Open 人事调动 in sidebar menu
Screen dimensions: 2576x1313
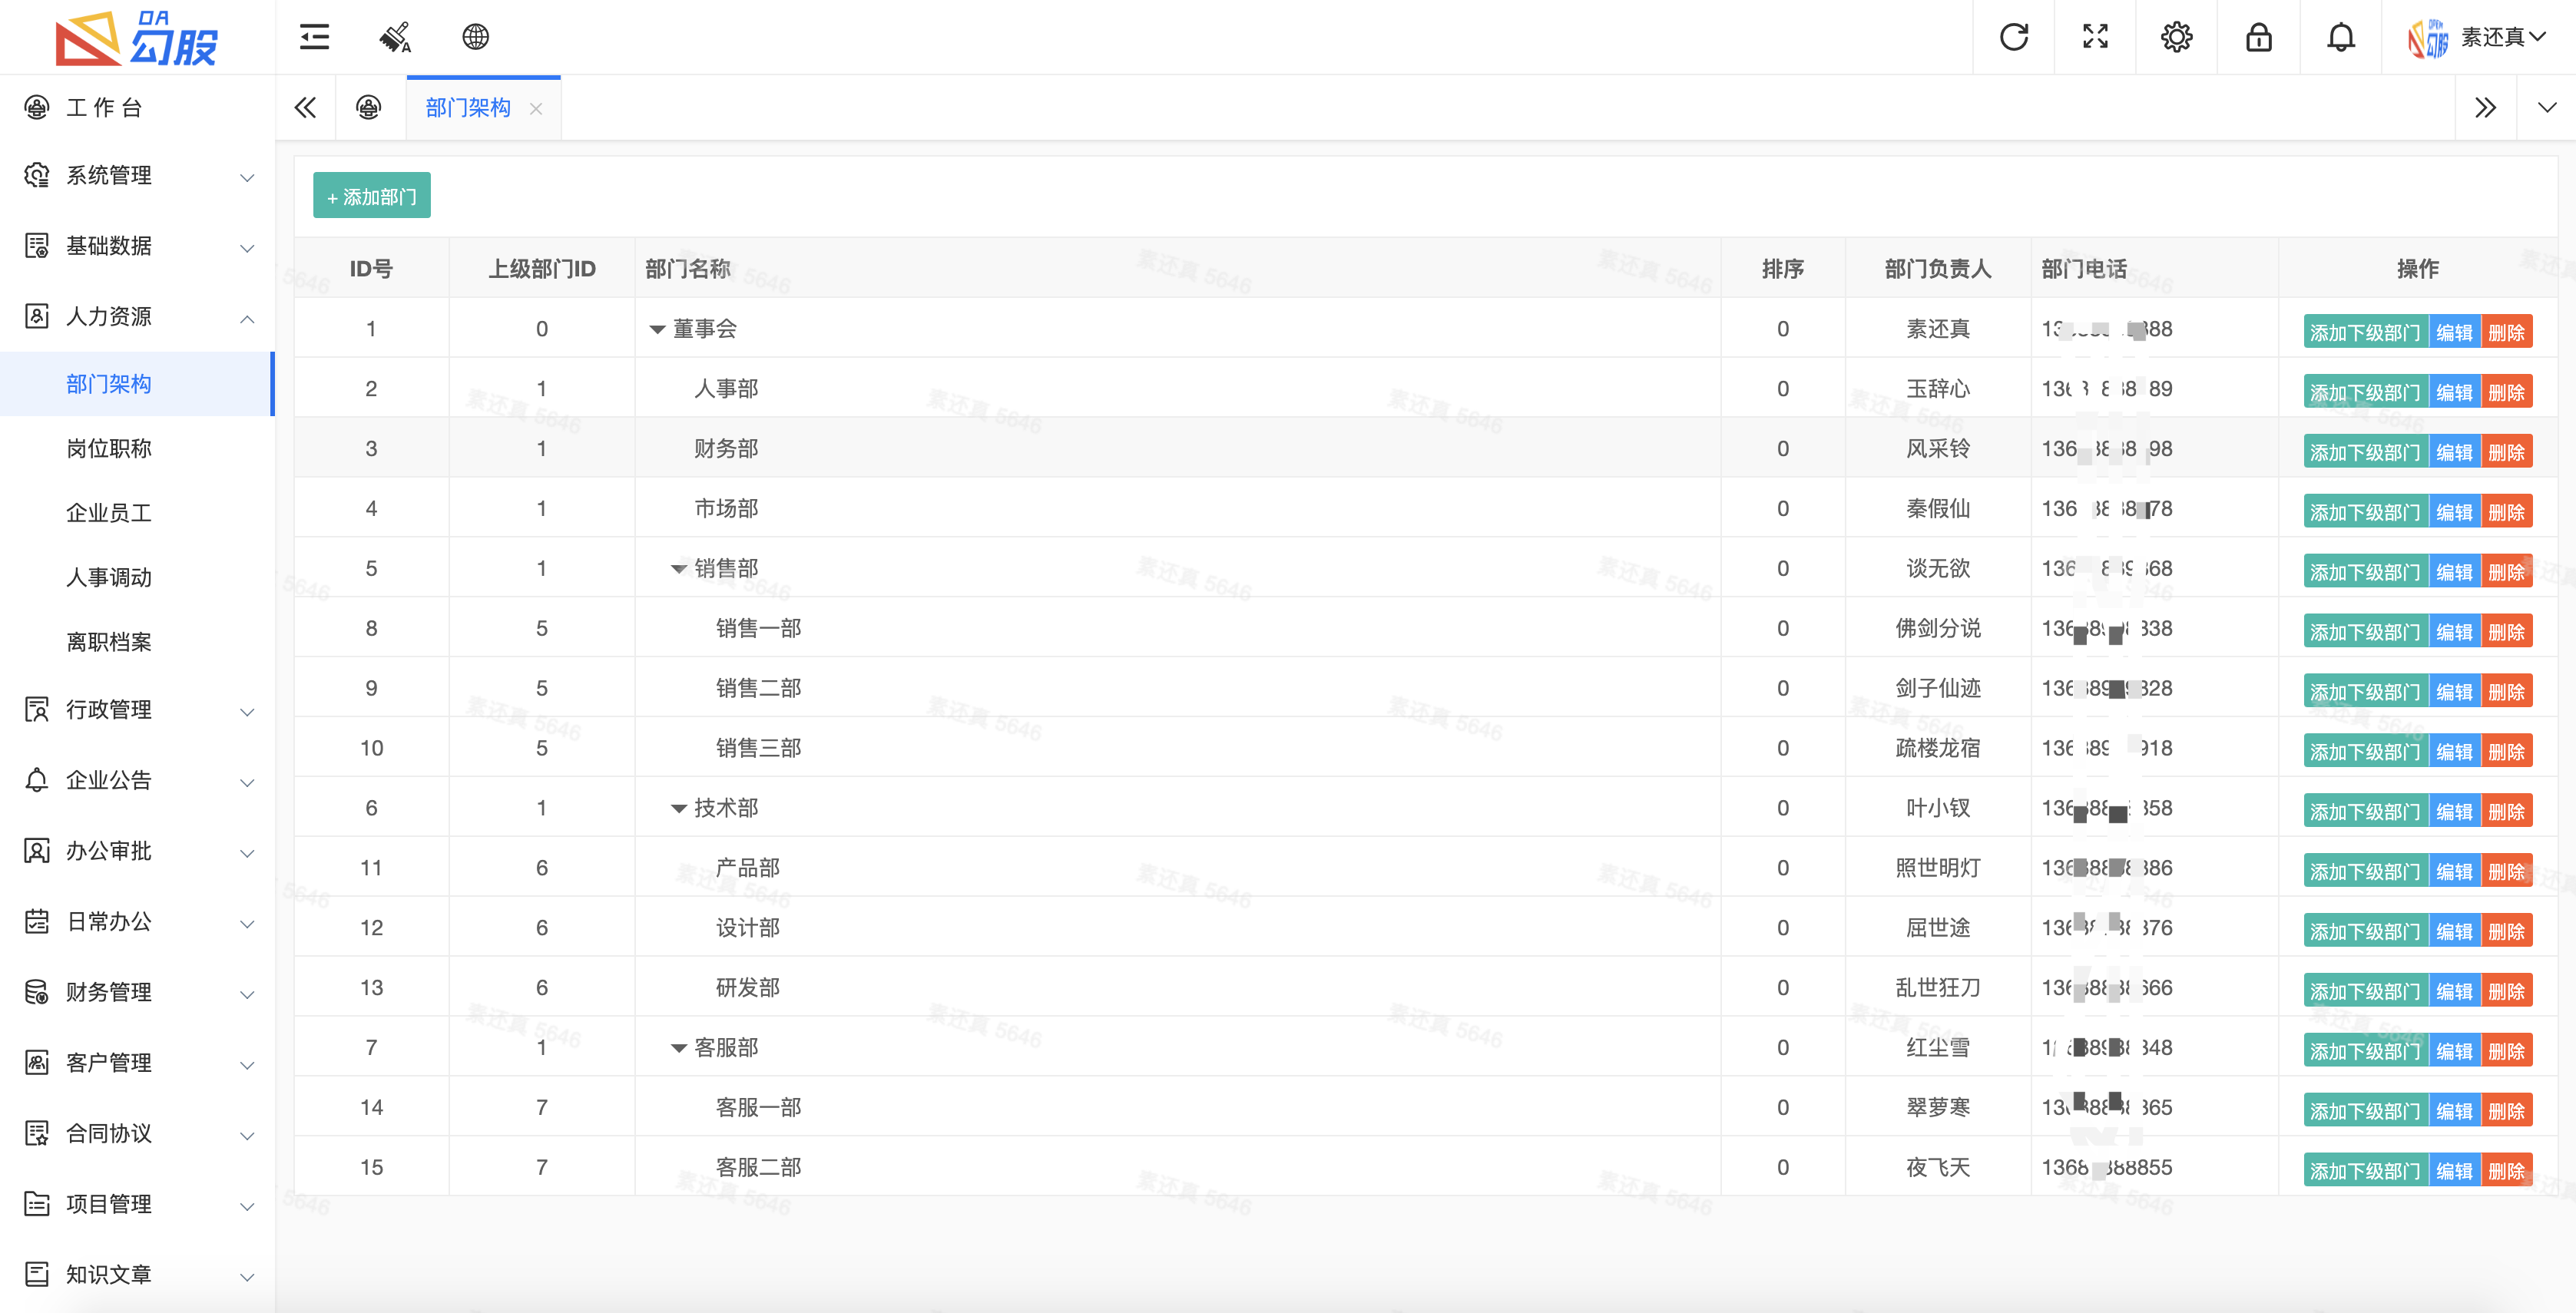[108, 577]
